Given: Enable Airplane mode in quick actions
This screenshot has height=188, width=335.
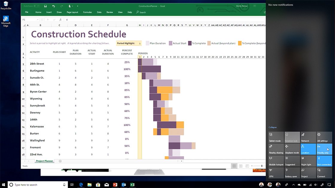Looking at the screenshot, I should coord(292,149).
